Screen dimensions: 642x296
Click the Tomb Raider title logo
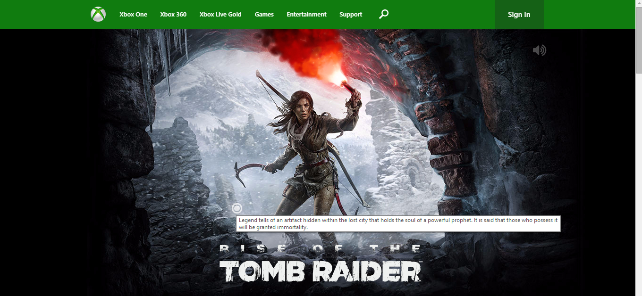tap(321, 271)
